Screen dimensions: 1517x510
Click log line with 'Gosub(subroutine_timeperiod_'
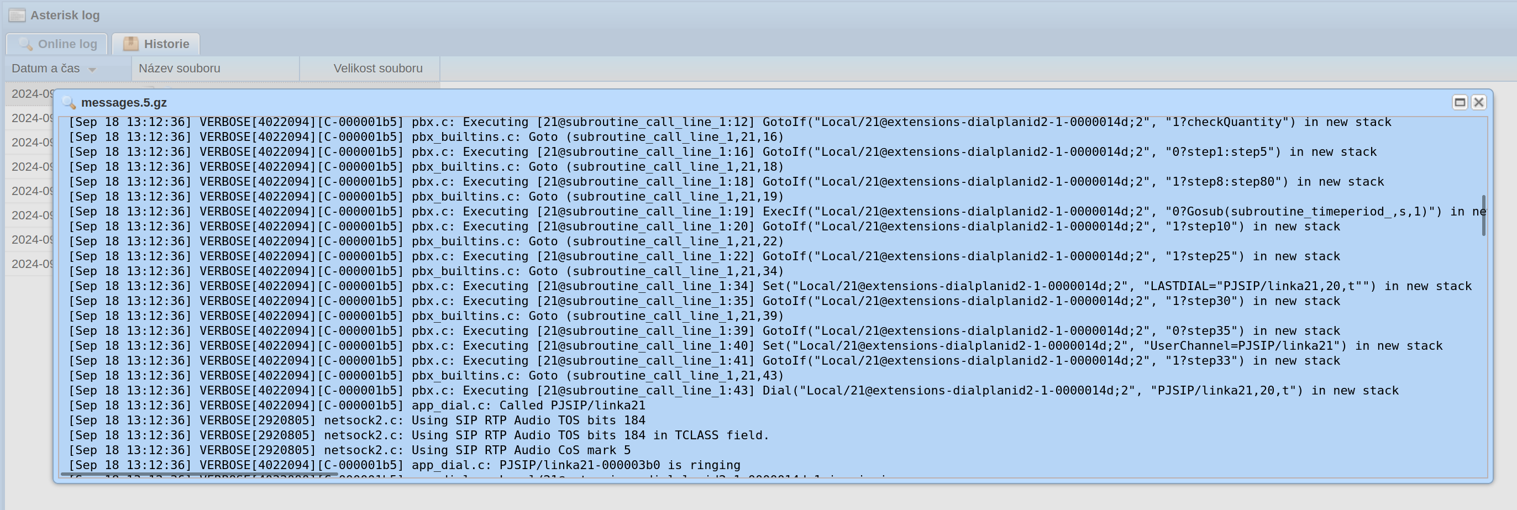pos(778,212)
